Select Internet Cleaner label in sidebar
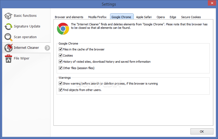 26,48
